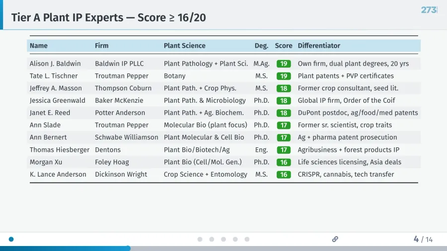Click the firm Dickinson Wright
Screen dimensions: 447x251
pos(121,174)
